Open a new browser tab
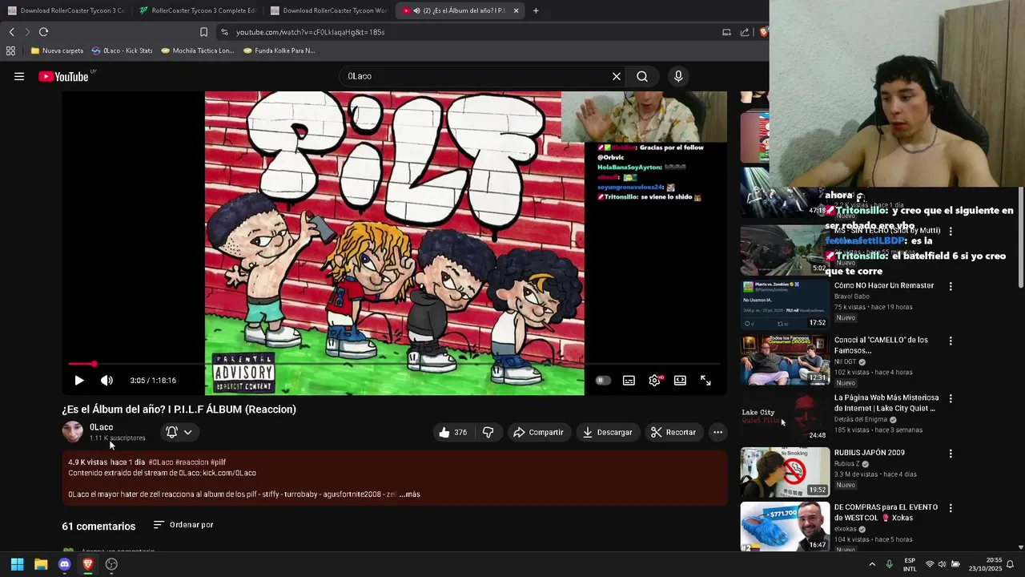The height and width of the screenshot is (577, 1025). coord(536,10)
